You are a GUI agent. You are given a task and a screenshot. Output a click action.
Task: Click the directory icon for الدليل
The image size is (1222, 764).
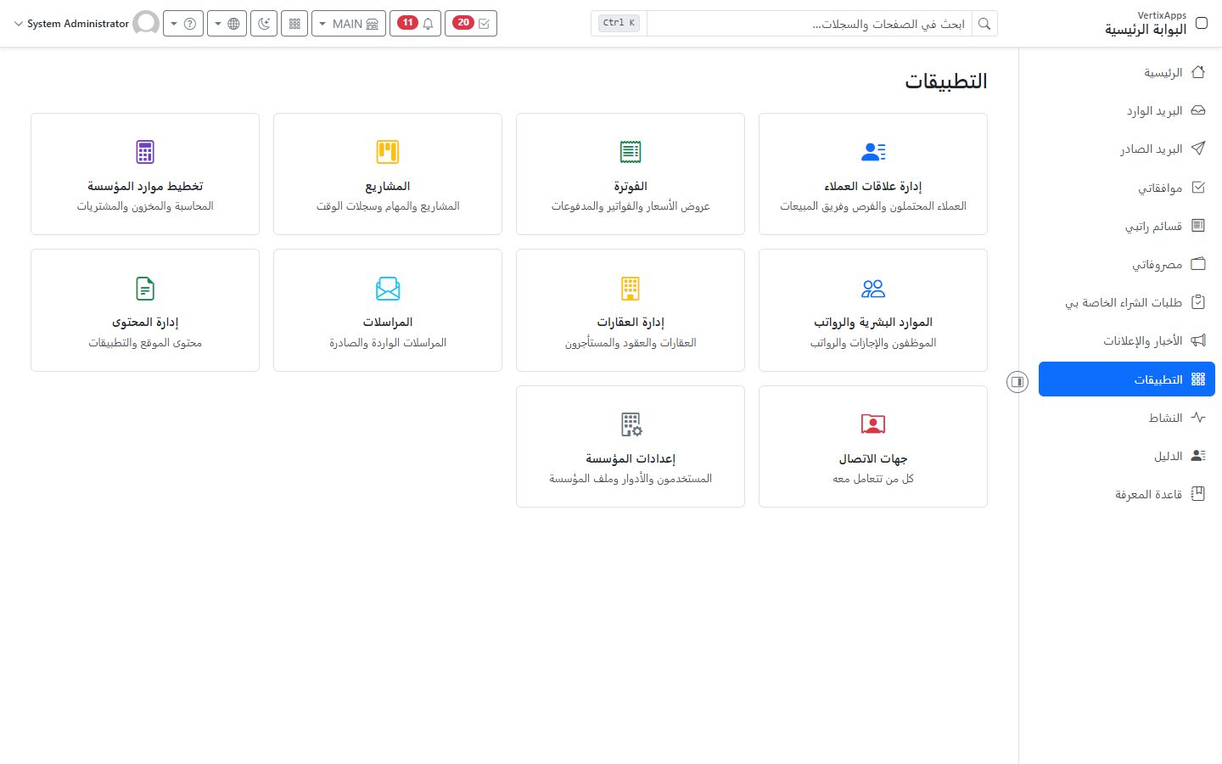[x=1198, y=456]
